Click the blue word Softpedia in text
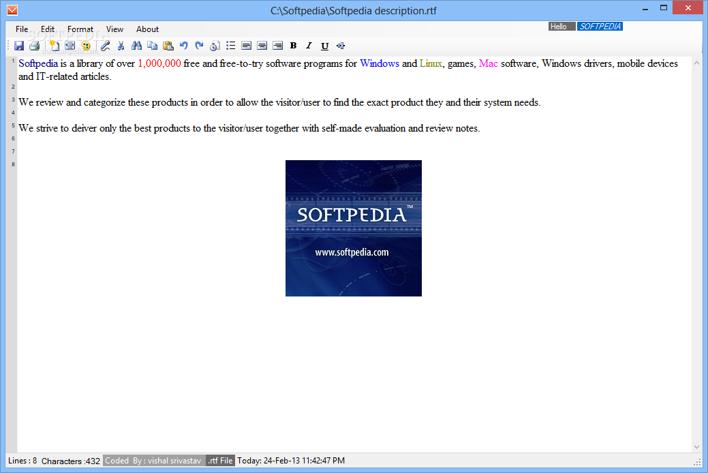The width and height of the screenshot is (708, 473). coord(38,63)
